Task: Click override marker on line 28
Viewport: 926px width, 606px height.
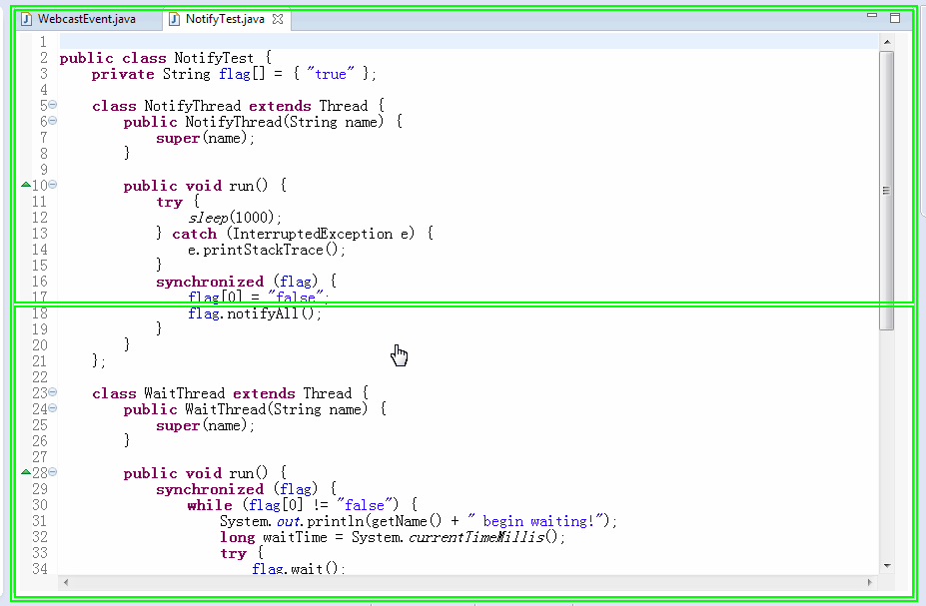Action: coord(25,472)
